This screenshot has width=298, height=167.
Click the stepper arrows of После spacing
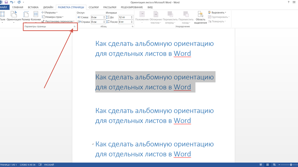(x=132, y=22)
